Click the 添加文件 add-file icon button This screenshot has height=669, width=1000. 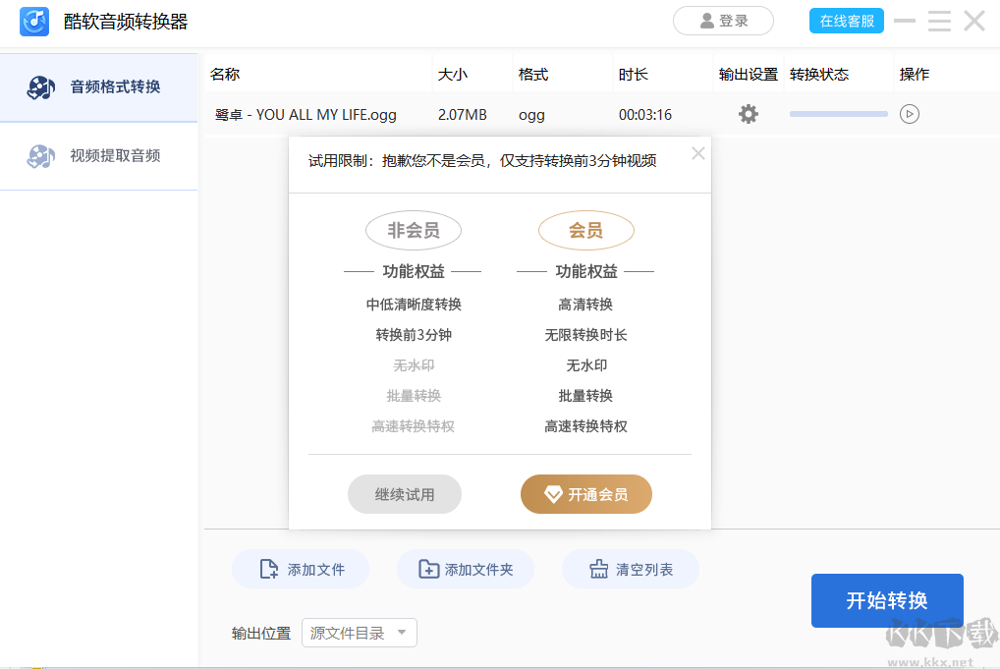[x=265, y=569]
